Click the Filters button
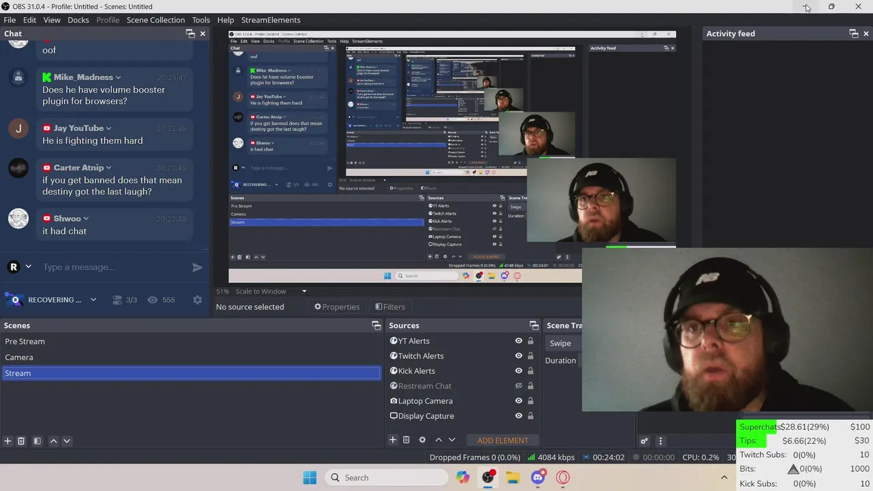 coord(390,307)
